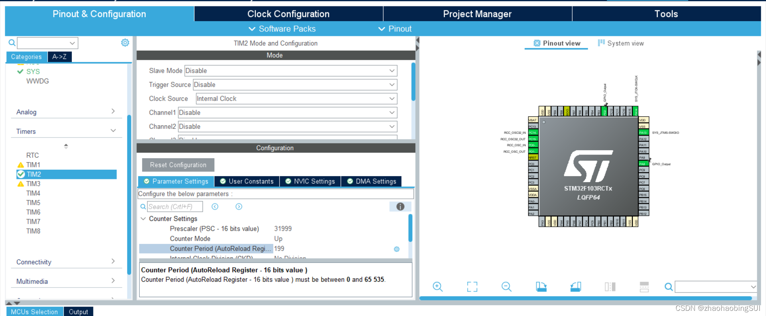Screen dimensions: 766x316
Task: Click the parameter search magnifier icon
Action: (x=143, y=206)
